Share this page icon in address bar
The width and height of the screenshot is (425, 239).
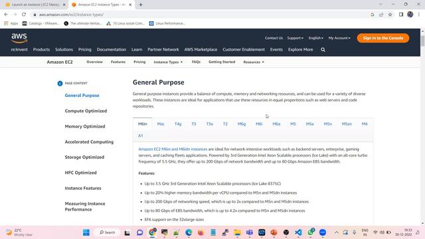coord(381,15)
